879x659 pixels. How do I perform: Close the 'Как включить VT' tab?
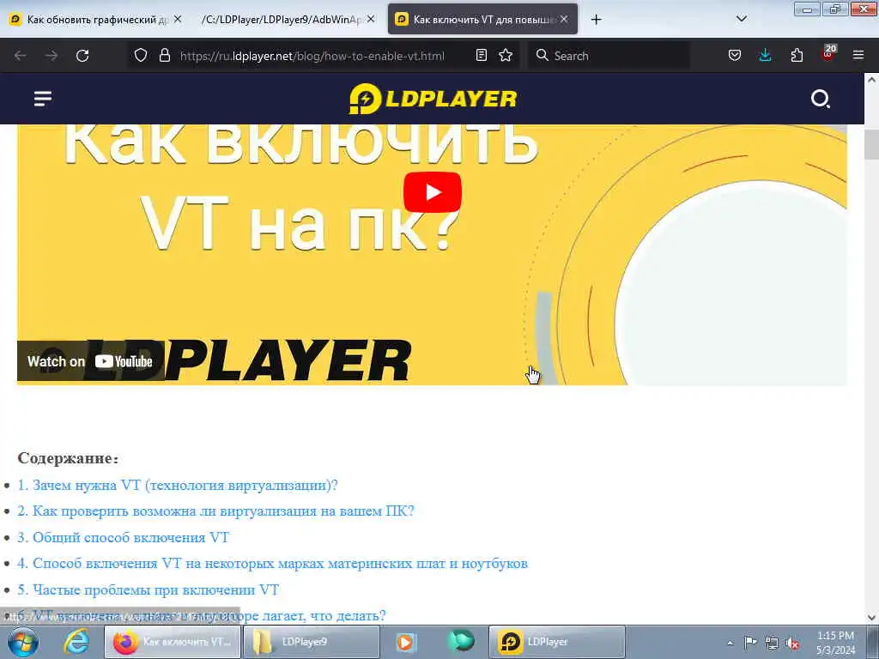click(564, 20)
